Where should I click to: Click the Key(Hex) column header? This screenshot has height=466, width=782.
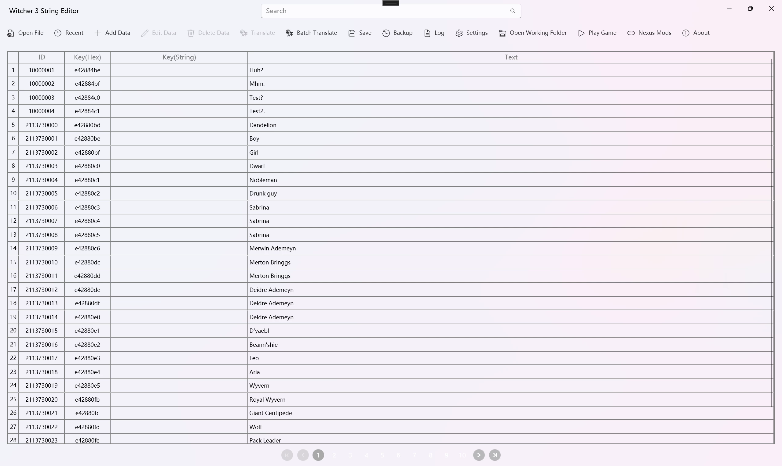click(x=87, y=57)
